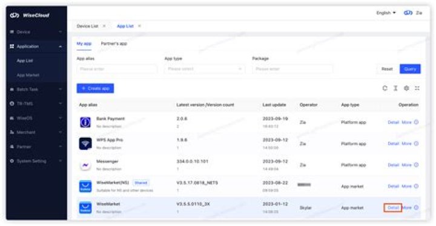
Task: Click the info icon in Messenger row
Action: [416, 165]
